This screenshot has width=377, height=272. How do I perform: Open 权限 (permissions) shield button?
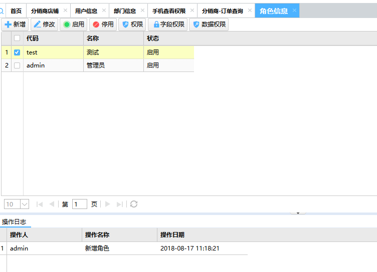tap(132, 24)
